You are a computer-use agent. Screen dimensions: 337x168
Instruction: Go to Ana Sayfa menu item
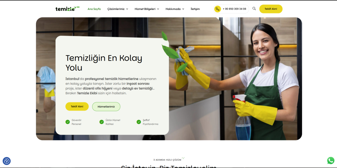94,9
